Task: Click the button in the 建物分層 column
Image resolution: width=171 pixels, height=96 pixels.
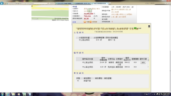Action: coord(143,63)
